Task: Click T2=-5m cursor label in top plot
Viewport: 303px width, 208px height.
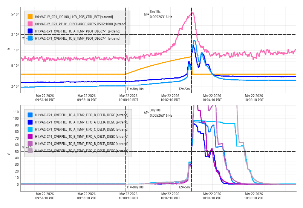Action: tap(184, 89)
